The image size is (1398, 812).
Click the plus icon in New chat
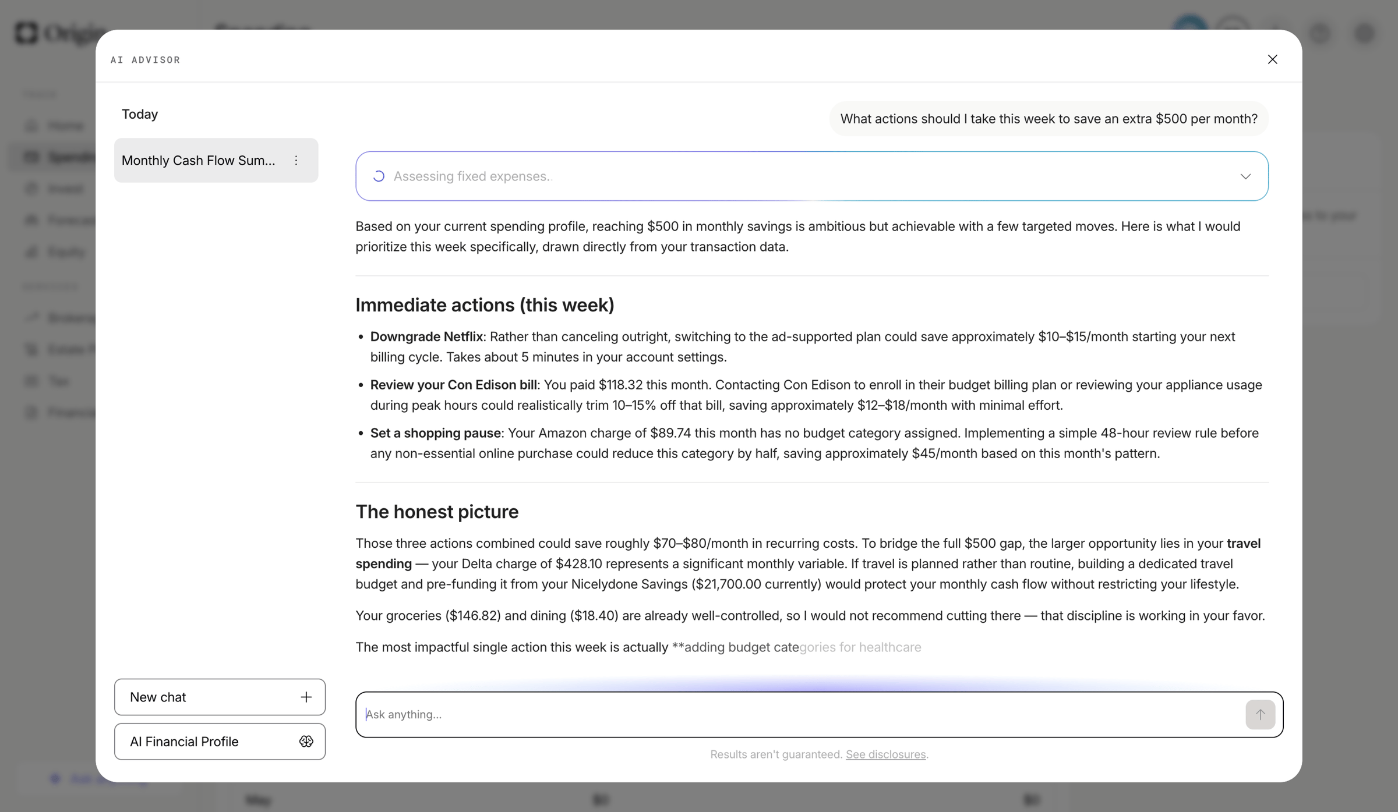coord(306,697)
